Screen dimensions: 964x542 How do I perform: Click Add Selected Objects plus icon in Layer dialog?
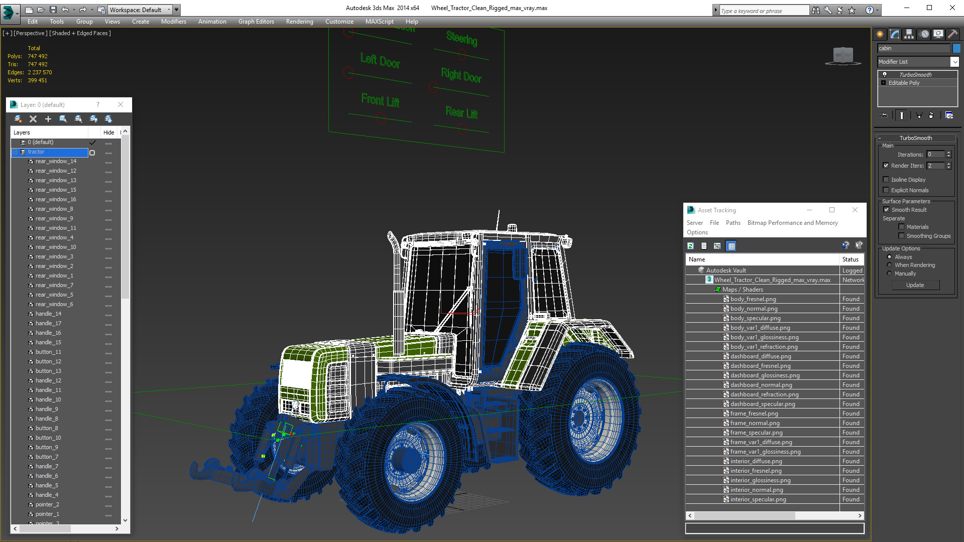pos(48,119)
